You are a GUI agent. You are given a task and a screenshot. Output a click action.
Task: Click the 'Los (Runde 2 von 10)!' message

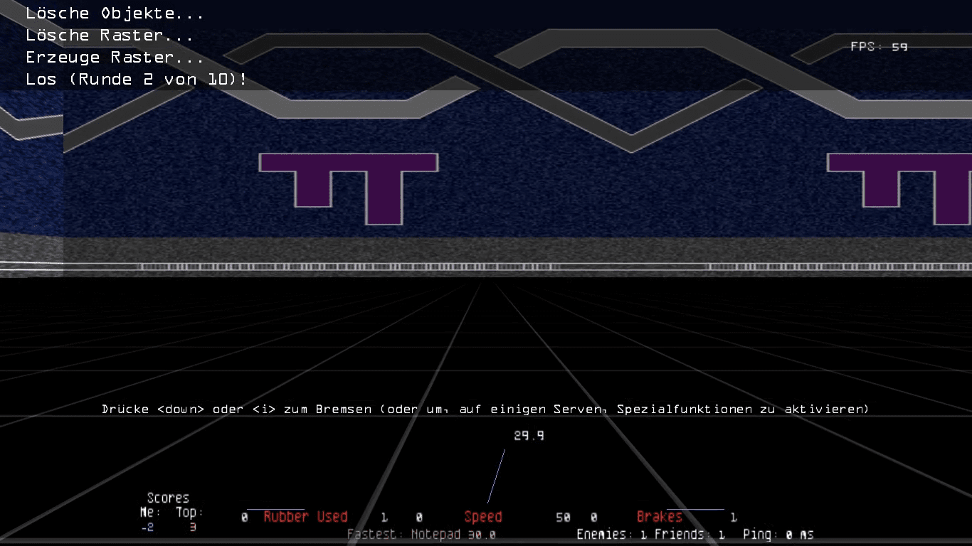click(x=137, y=80)
